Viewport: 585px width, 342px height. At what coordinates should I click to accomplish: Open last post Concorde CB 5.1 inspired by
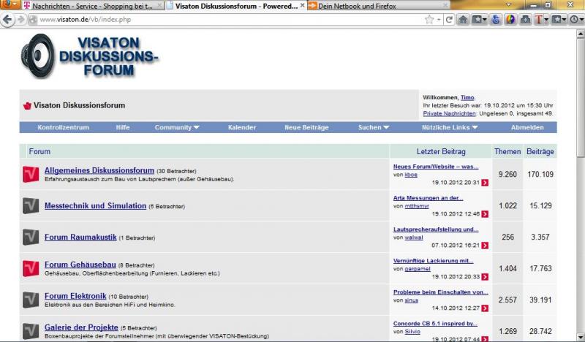pyautogui.click(x=435, y=323)
